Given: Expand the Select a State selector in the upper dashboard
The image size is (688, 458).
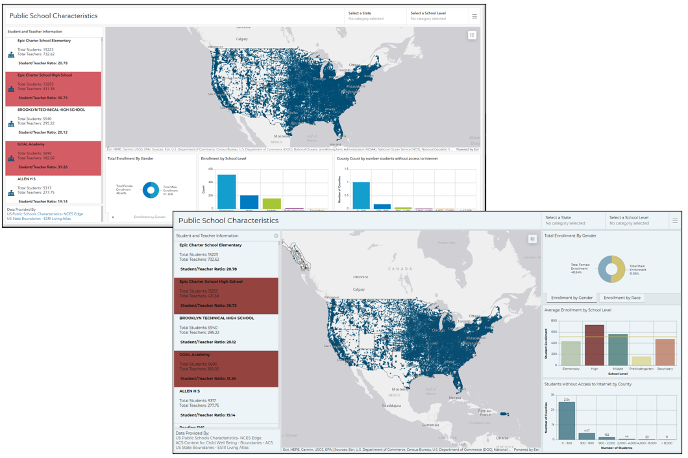Looking at the screenshot, I should point(375,16).
